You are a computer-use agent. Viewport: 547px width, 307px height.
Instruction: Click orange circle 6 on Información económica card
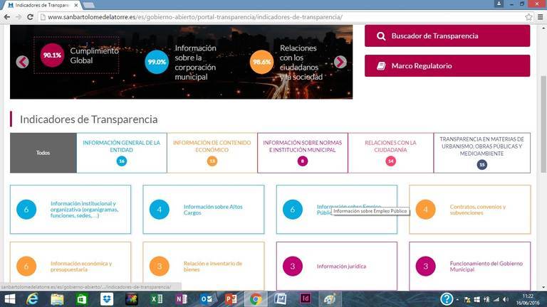(x=26, y=266)
